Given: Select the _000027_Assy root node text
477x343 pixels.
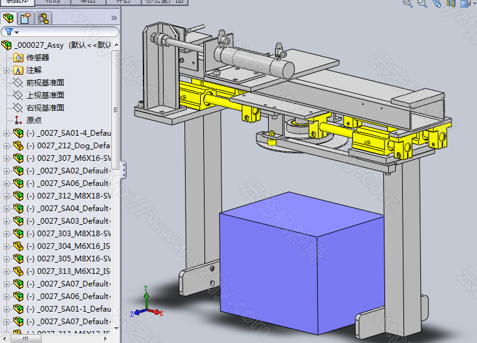Looking at the screenshot, I should pos(63,45).
